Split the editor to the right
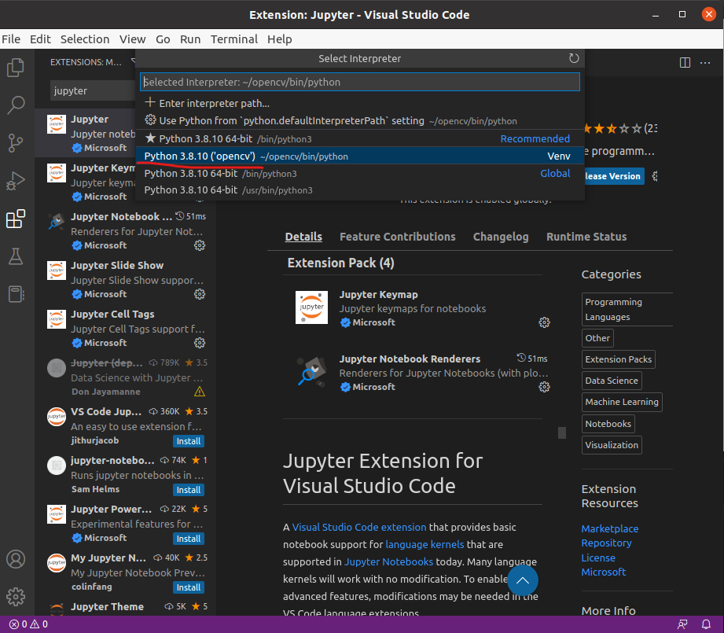 tap(685, 62)
